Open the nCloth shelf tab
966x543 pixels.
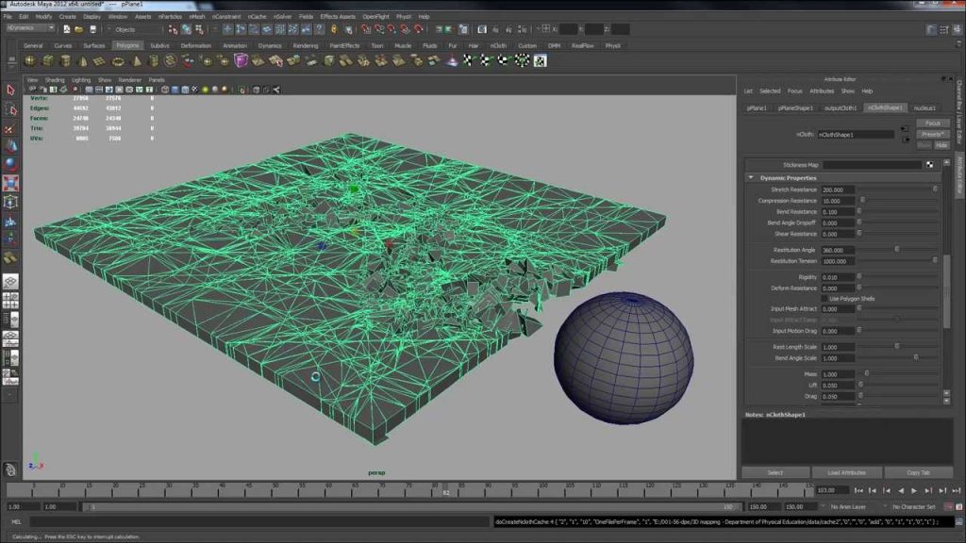point(498,45)
